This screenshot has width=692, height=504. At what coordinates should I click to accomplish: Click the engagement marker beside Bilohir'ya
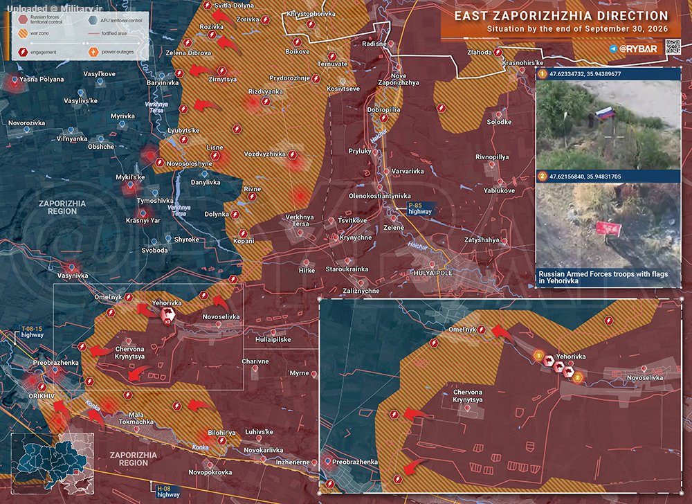click(221, 440)
